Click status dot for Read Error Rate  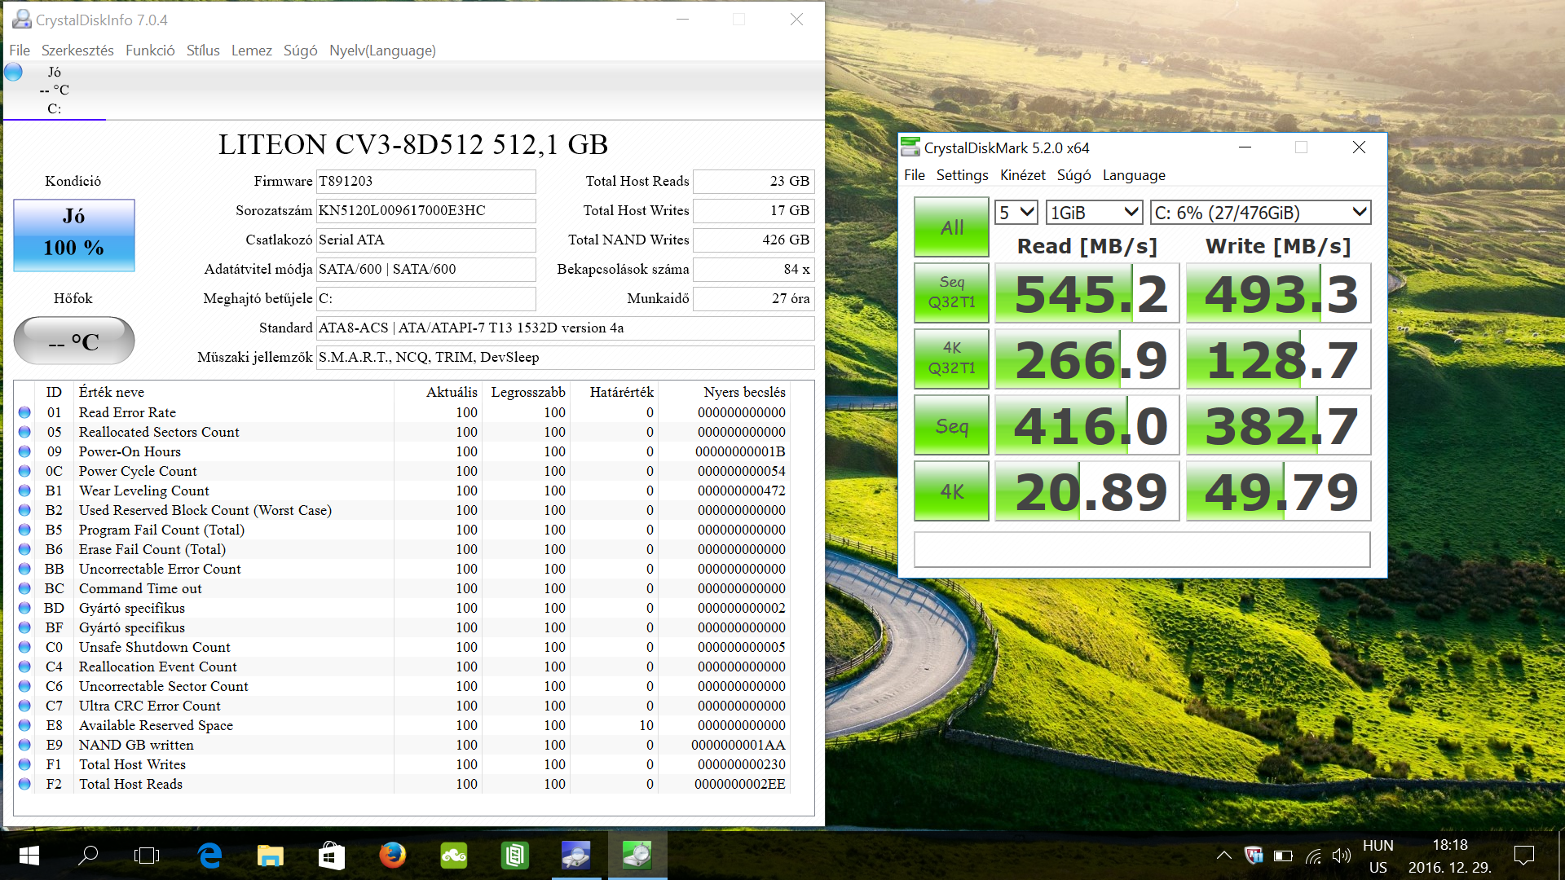point(24,412)
